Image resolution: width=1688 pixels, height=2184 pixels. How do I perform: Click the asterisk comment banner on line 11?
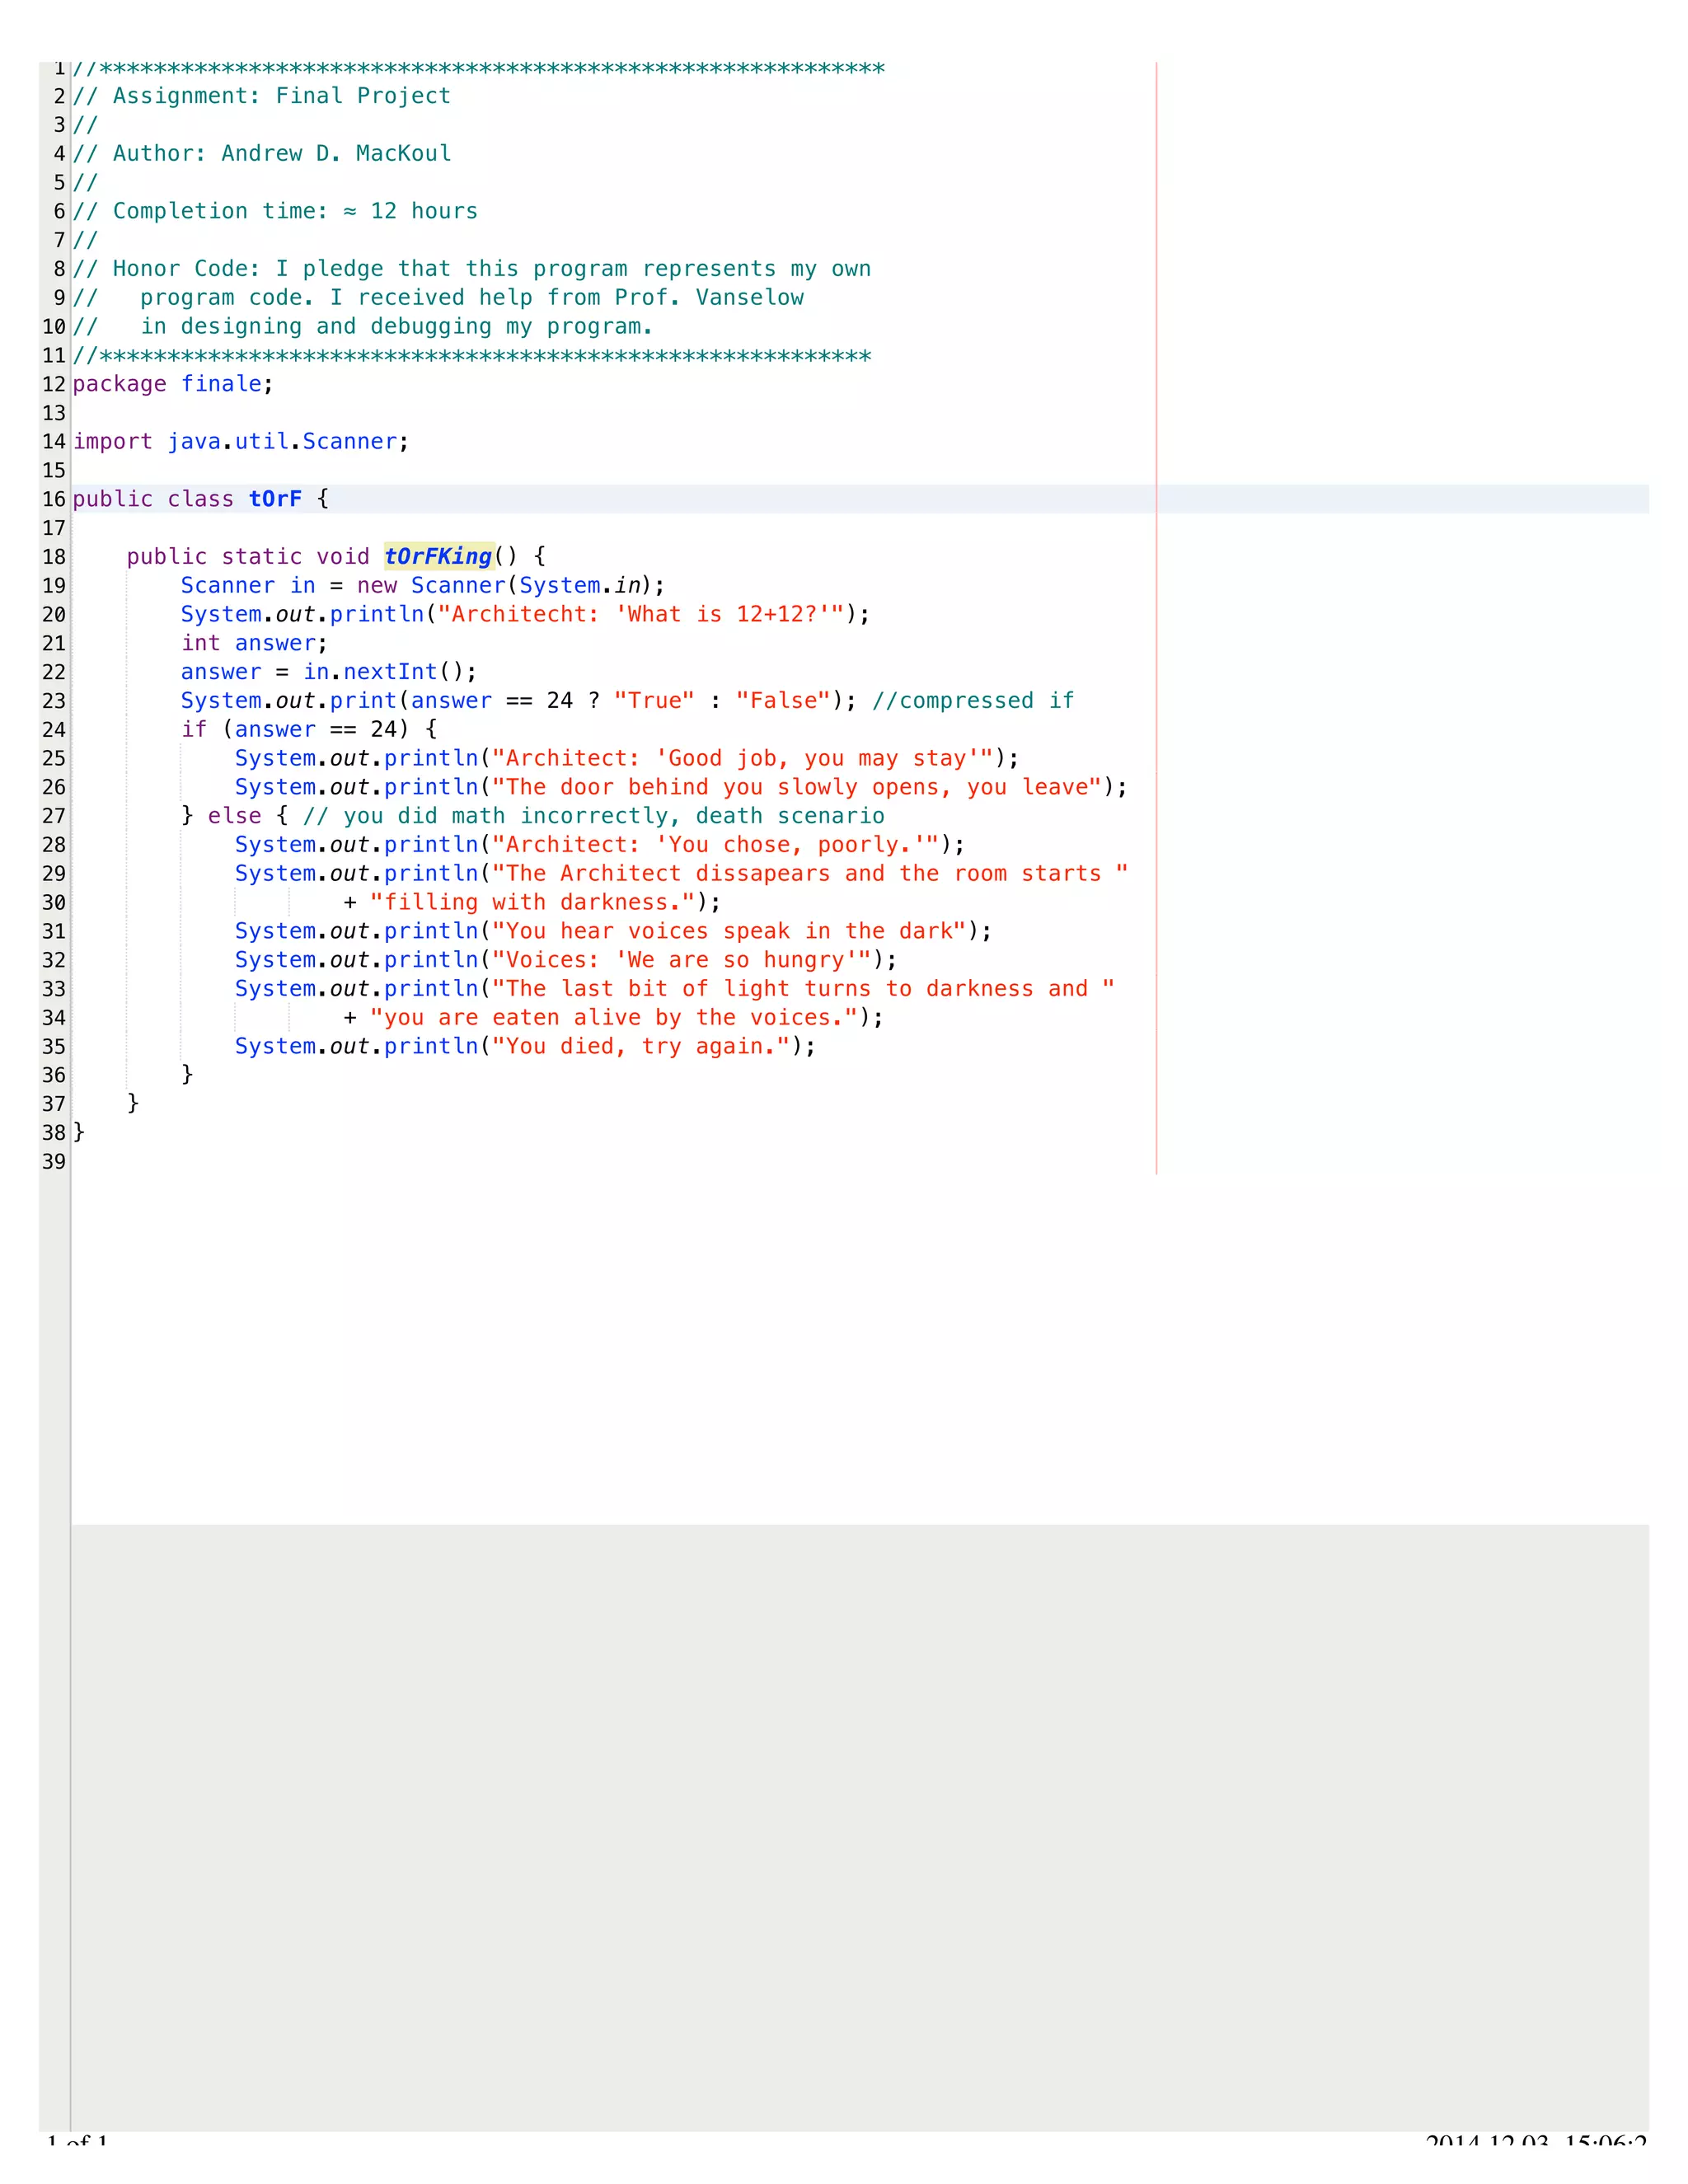(x=472, y=356)
